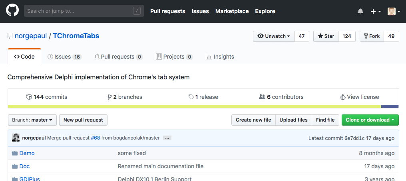Image resolution: width=406 pixels, height=181 pixels.
Task: Open the Clone or download dropdown
Action: (x=370, y=120)
